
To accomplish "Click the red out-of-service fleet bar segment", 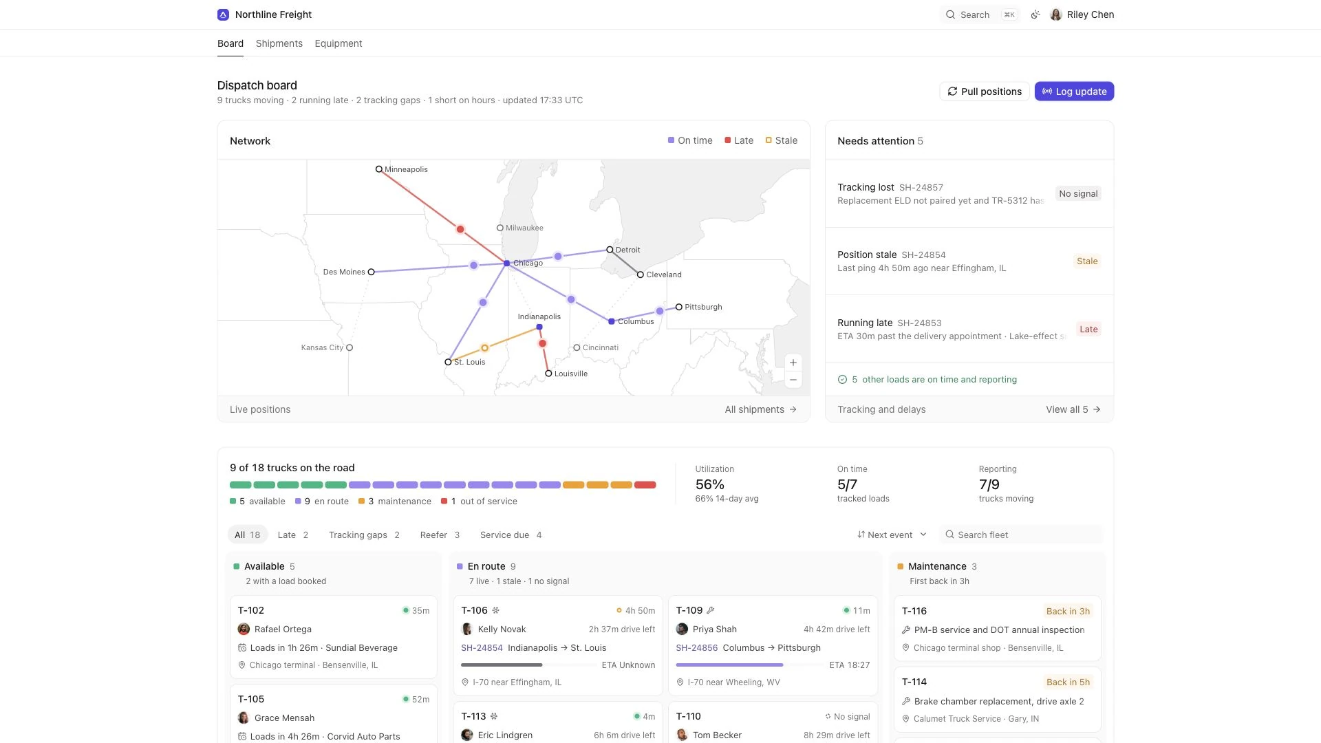I will [x=645, y=485].
